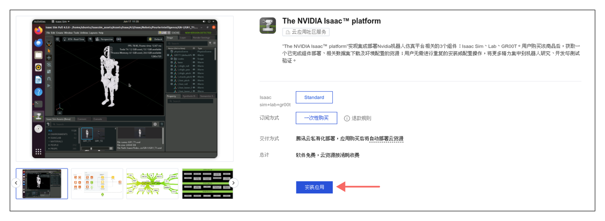Click the disc icon in the preview's dock

(x=38, y=128)
